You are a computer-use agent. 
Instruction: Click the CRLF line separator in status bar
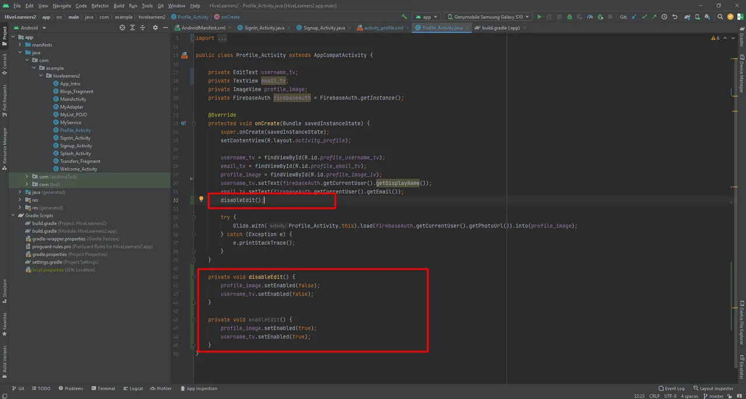point(654,396)
